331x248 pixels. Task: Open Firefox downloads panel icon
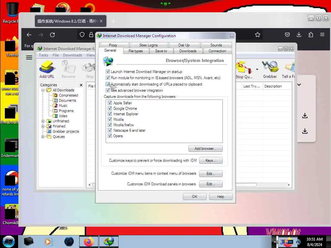tap(299, 35)
